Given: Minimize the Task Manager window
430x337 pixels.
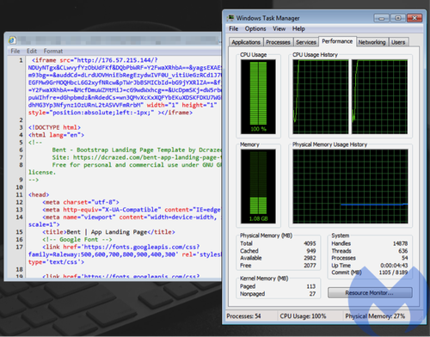Looking at the screenshot, I should [381, 18].
